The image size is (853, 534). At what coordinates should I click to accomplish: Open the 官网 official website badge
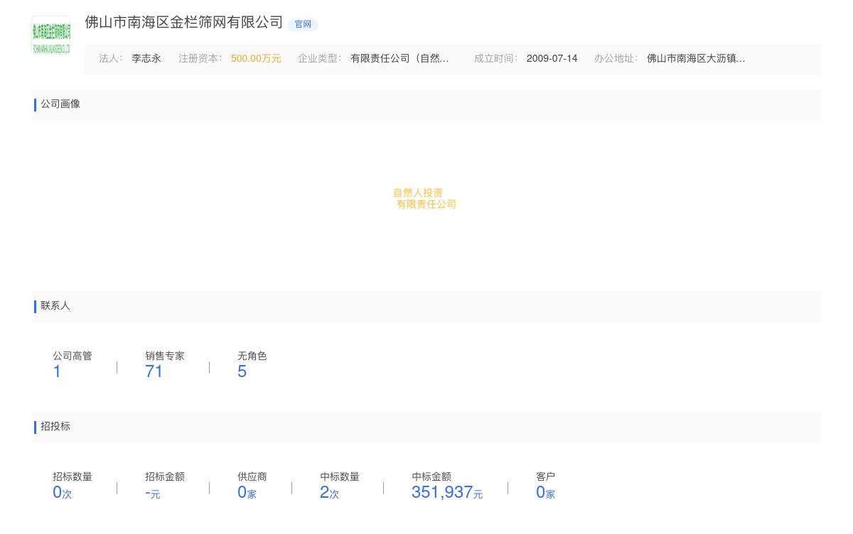point(303,24)
